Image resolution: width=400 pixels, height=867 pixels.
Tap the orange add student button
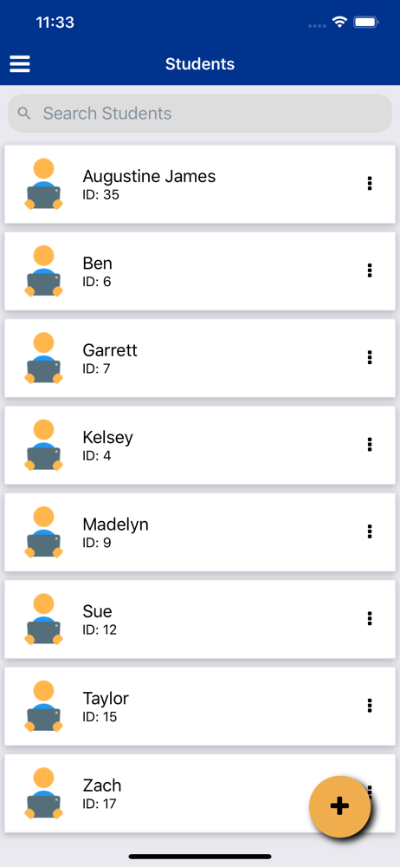pos(339,806)
